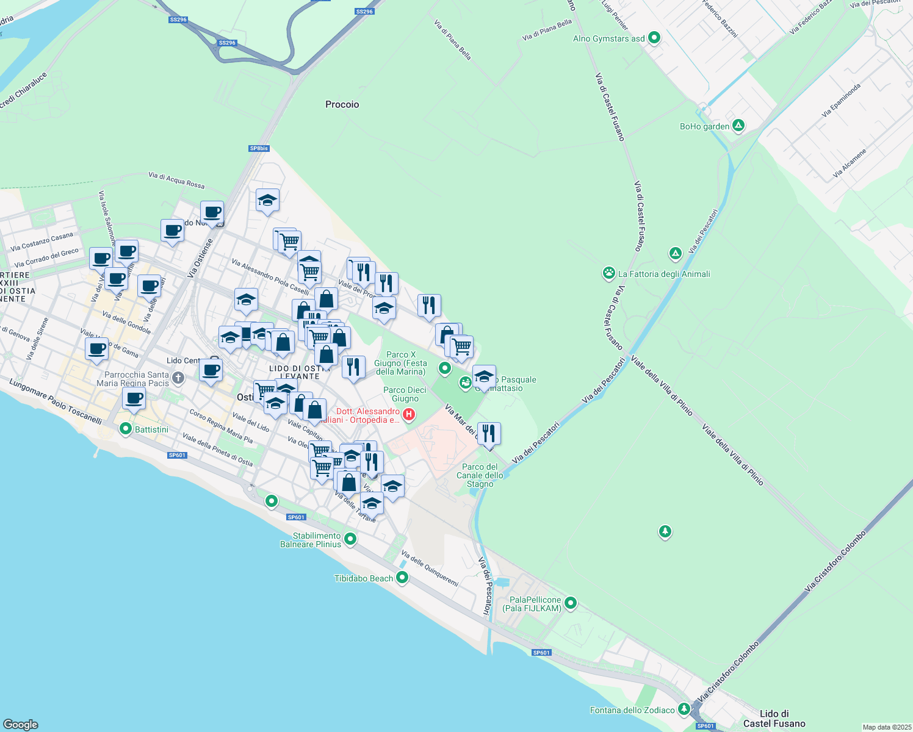The width and height of the screenshot is (913, 732).
Task: Click the Google logo in the bottom left
Action: [x=21, y=723]
